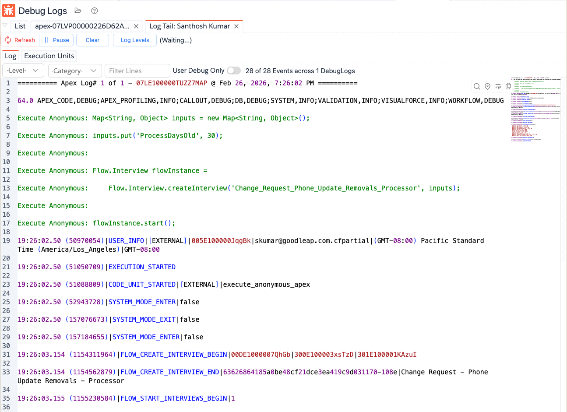The image size is (567, 412).
Task: Click the search magnifier icon in editor
Action: tap(477, 87)
